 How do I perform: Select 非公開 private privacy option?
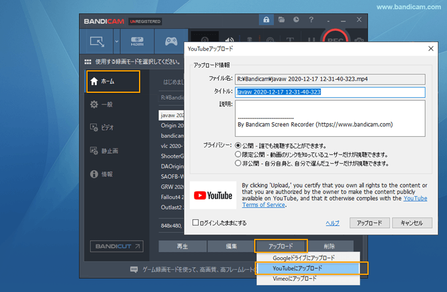(x=238, y=163)
